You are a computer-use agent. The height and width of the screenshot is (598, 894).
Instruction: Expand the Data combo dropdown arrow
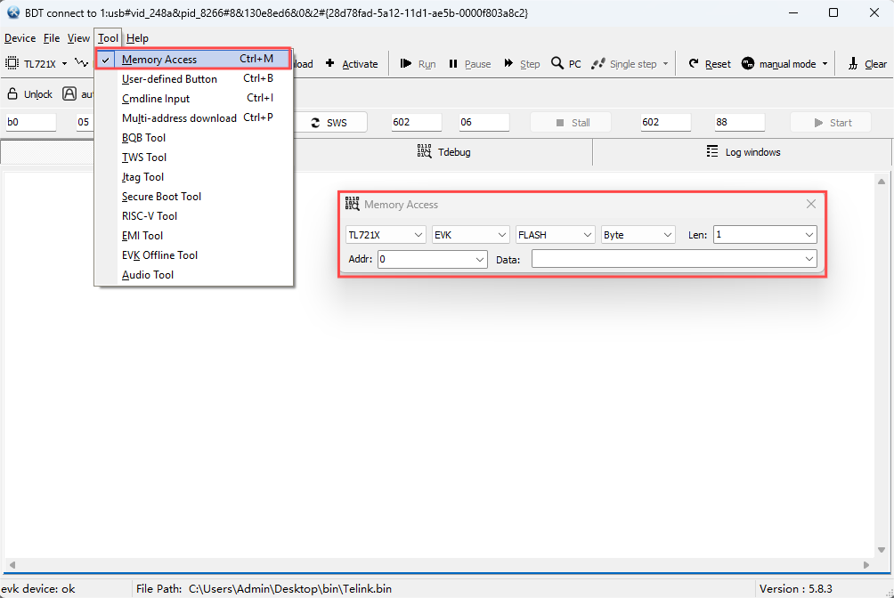[809, 259]
